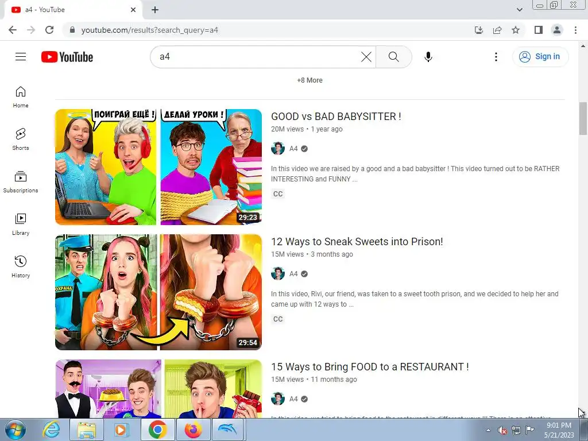Click the muted volume tray icon
This screenshot has height=441, width=588.
tap(502, 430)
